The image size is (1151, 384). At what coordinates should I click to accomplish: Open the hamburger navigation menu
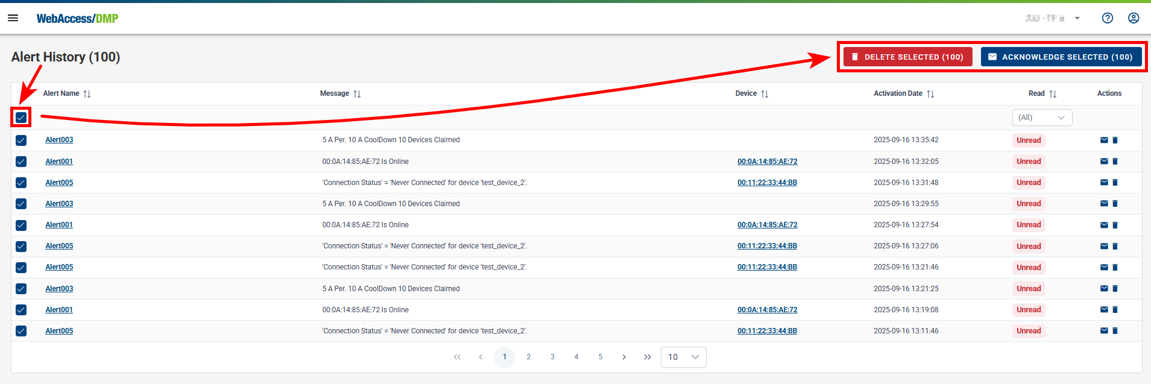(13, 18)
